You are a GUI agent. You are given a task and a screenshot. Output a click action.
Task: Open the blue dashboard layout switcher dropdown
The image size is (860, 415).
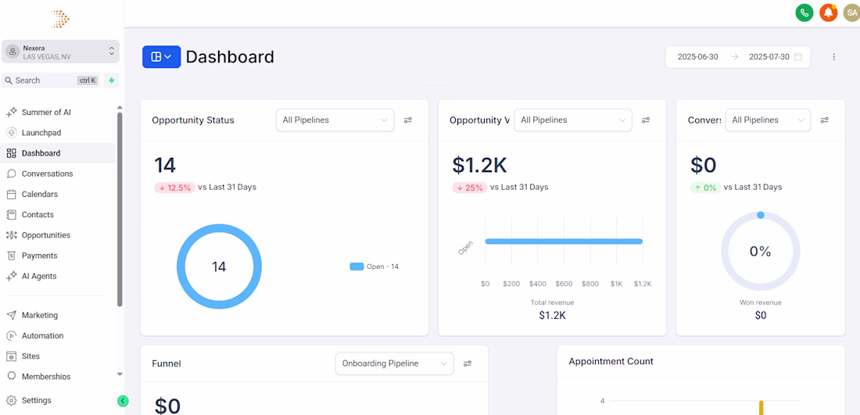click(x=161, y=57)
